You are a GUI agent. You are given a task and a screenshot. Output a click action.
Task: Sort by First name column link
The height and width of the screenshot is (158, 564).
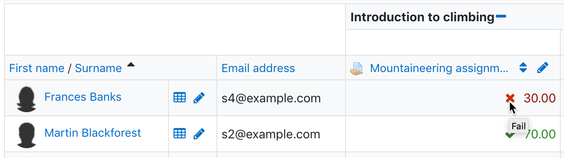37,68
